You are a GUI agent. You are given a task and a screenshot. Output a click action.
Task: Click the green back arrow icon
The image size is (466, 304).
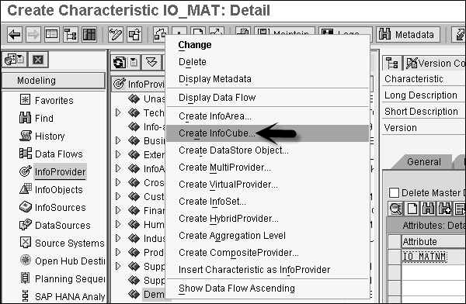[15, 35]
